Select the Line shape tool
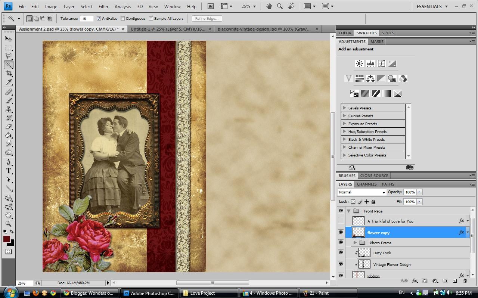The height and width of the screenshot is (298, 478). coord(8,188)
